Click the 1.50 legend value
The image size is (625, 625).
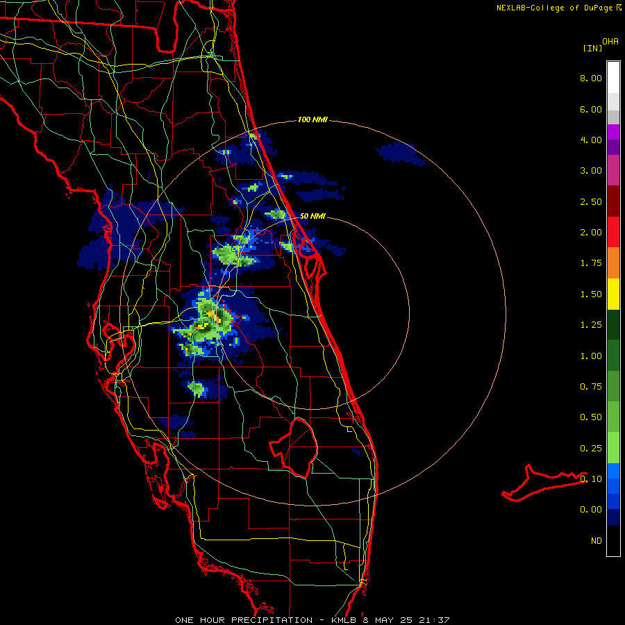pos(591,294)
